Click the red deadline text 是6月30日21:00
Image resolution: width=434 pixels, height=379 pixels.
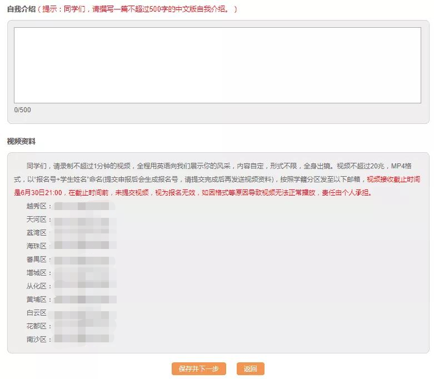point(38,193)
